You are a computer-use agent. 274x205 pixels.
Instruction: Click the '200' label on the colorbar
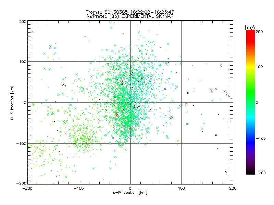(259, 32)
